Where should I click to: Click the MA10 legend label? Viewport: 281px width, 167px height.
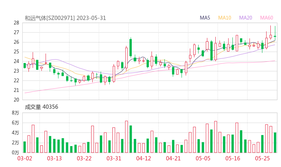(x=224, y=18)
